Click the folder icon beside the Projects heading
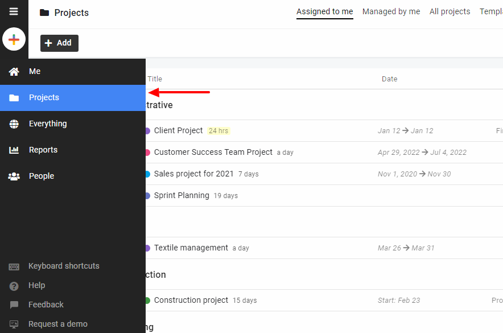 tap(44, 13)
